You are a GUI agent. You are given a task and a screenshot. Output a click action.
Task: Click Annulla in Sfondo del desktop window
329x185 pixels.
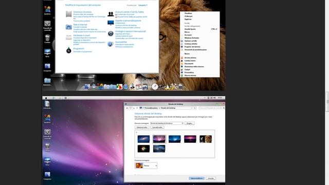(x=211, y=178)
